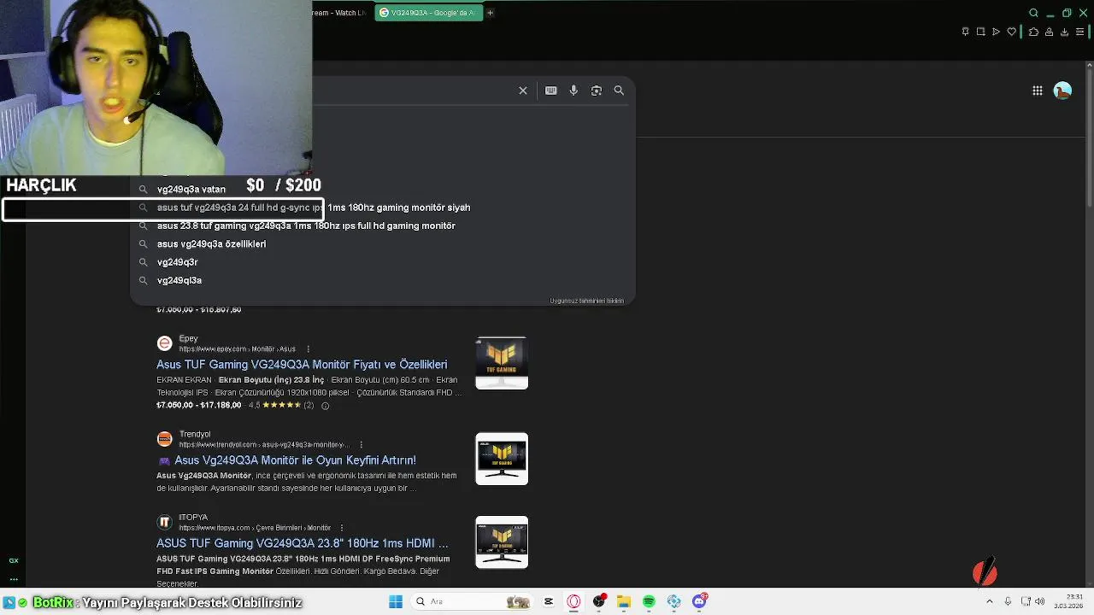Open more options for the ITOPYA result
The width and height of the screenshot is (1094, 615).
tap(341, 528)
